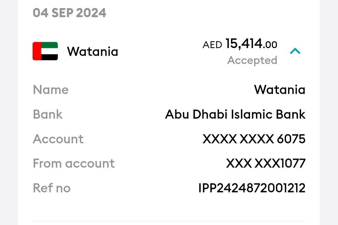Click the Accepted status label

252,60
